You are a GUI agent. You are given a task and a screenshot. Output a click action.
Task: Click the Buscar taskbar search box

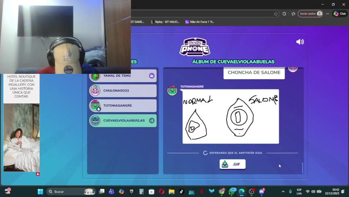pyautogui.click(x=72, y=192)
